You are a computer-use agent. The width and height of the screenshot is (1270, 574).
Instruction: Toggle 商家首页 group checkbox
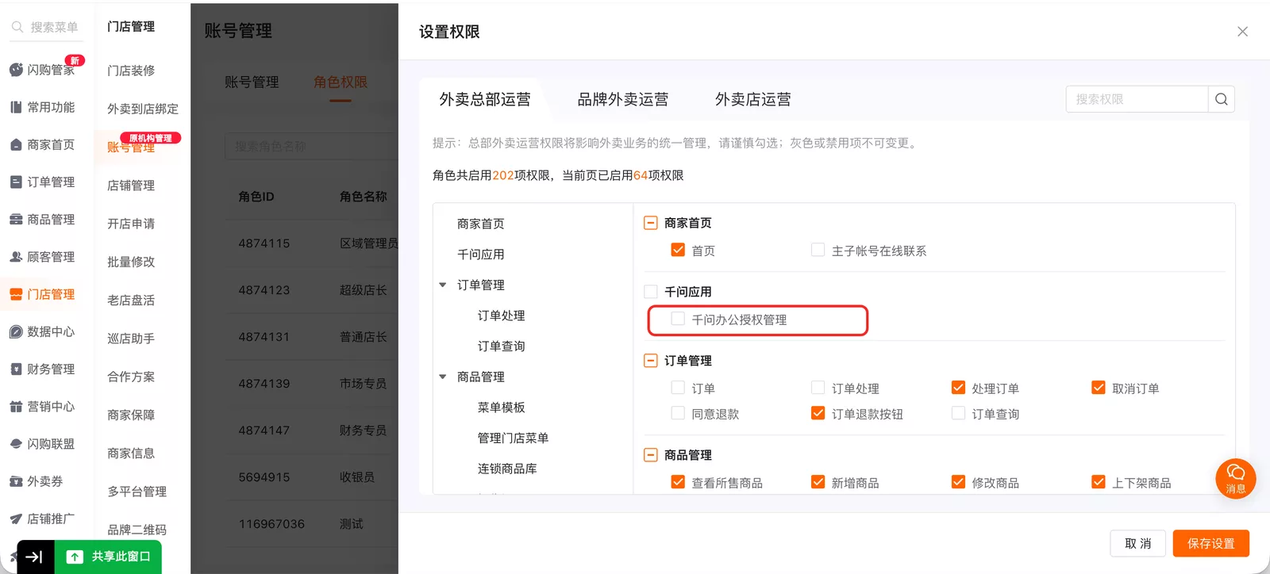[651, 223]
